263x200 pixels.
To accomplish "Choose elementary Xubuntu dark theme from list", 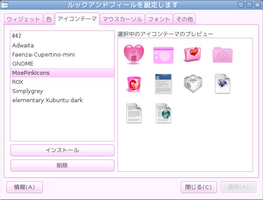I will 47,100.
